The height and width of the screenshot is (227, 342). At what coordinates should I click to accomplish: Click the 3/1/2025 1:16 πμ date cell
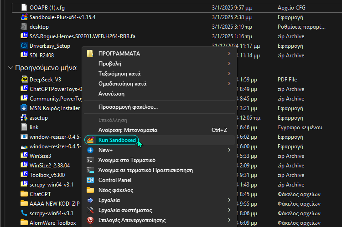coord(232,36)
